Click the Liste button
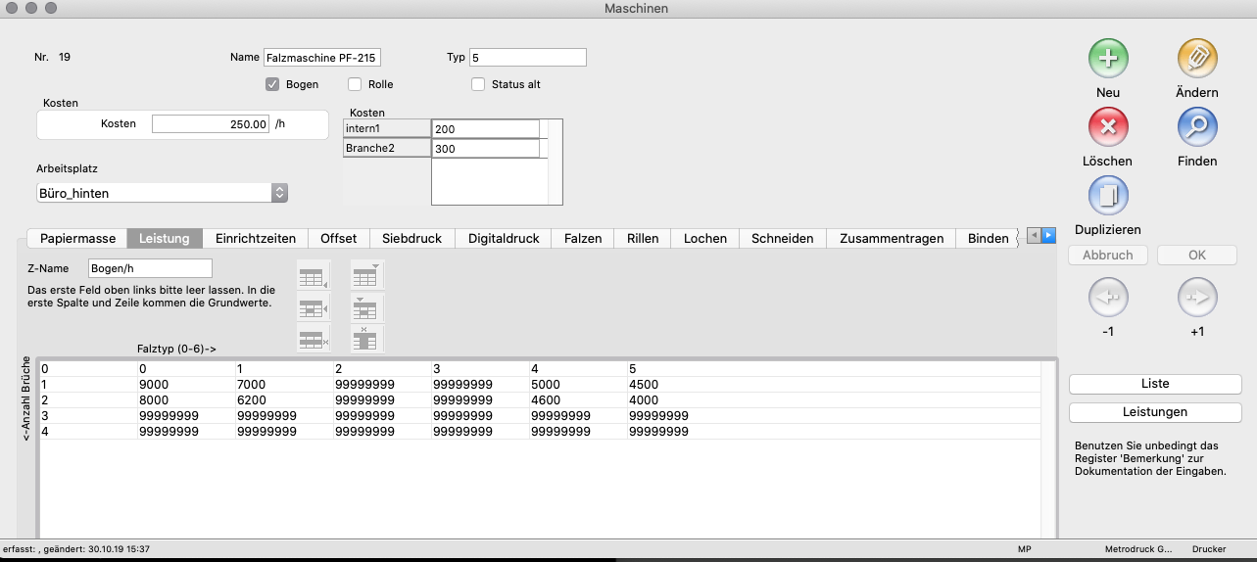The width and height of the screenshot is (1257, 562). (1155, 384)
